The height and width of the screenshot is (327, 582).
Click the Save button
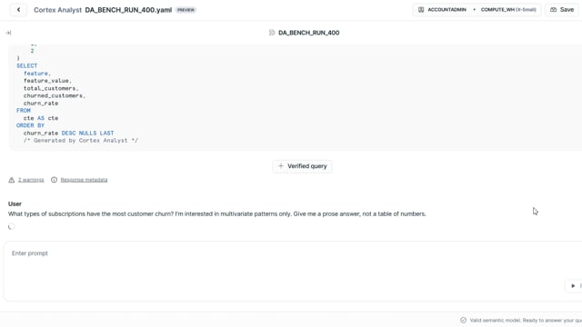562,10
